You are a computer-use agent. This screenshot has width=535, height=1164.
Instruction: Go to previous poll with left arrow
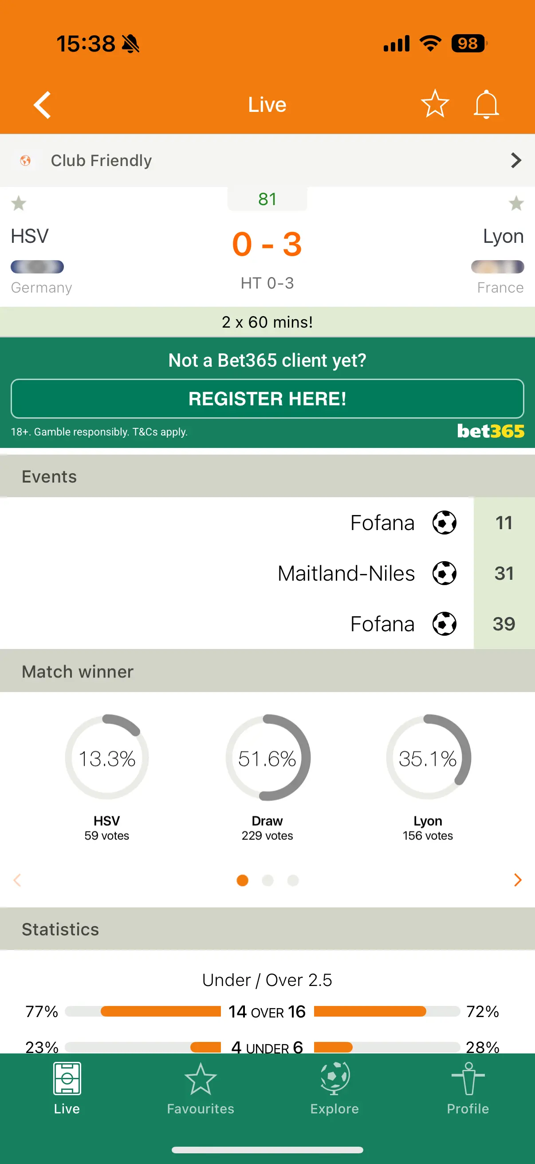18,880
